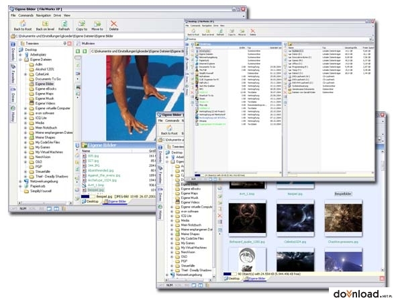
Task: Click red delete icon in bottom-right window side strip
Action: pyautogui.click(x=219, y=216)
